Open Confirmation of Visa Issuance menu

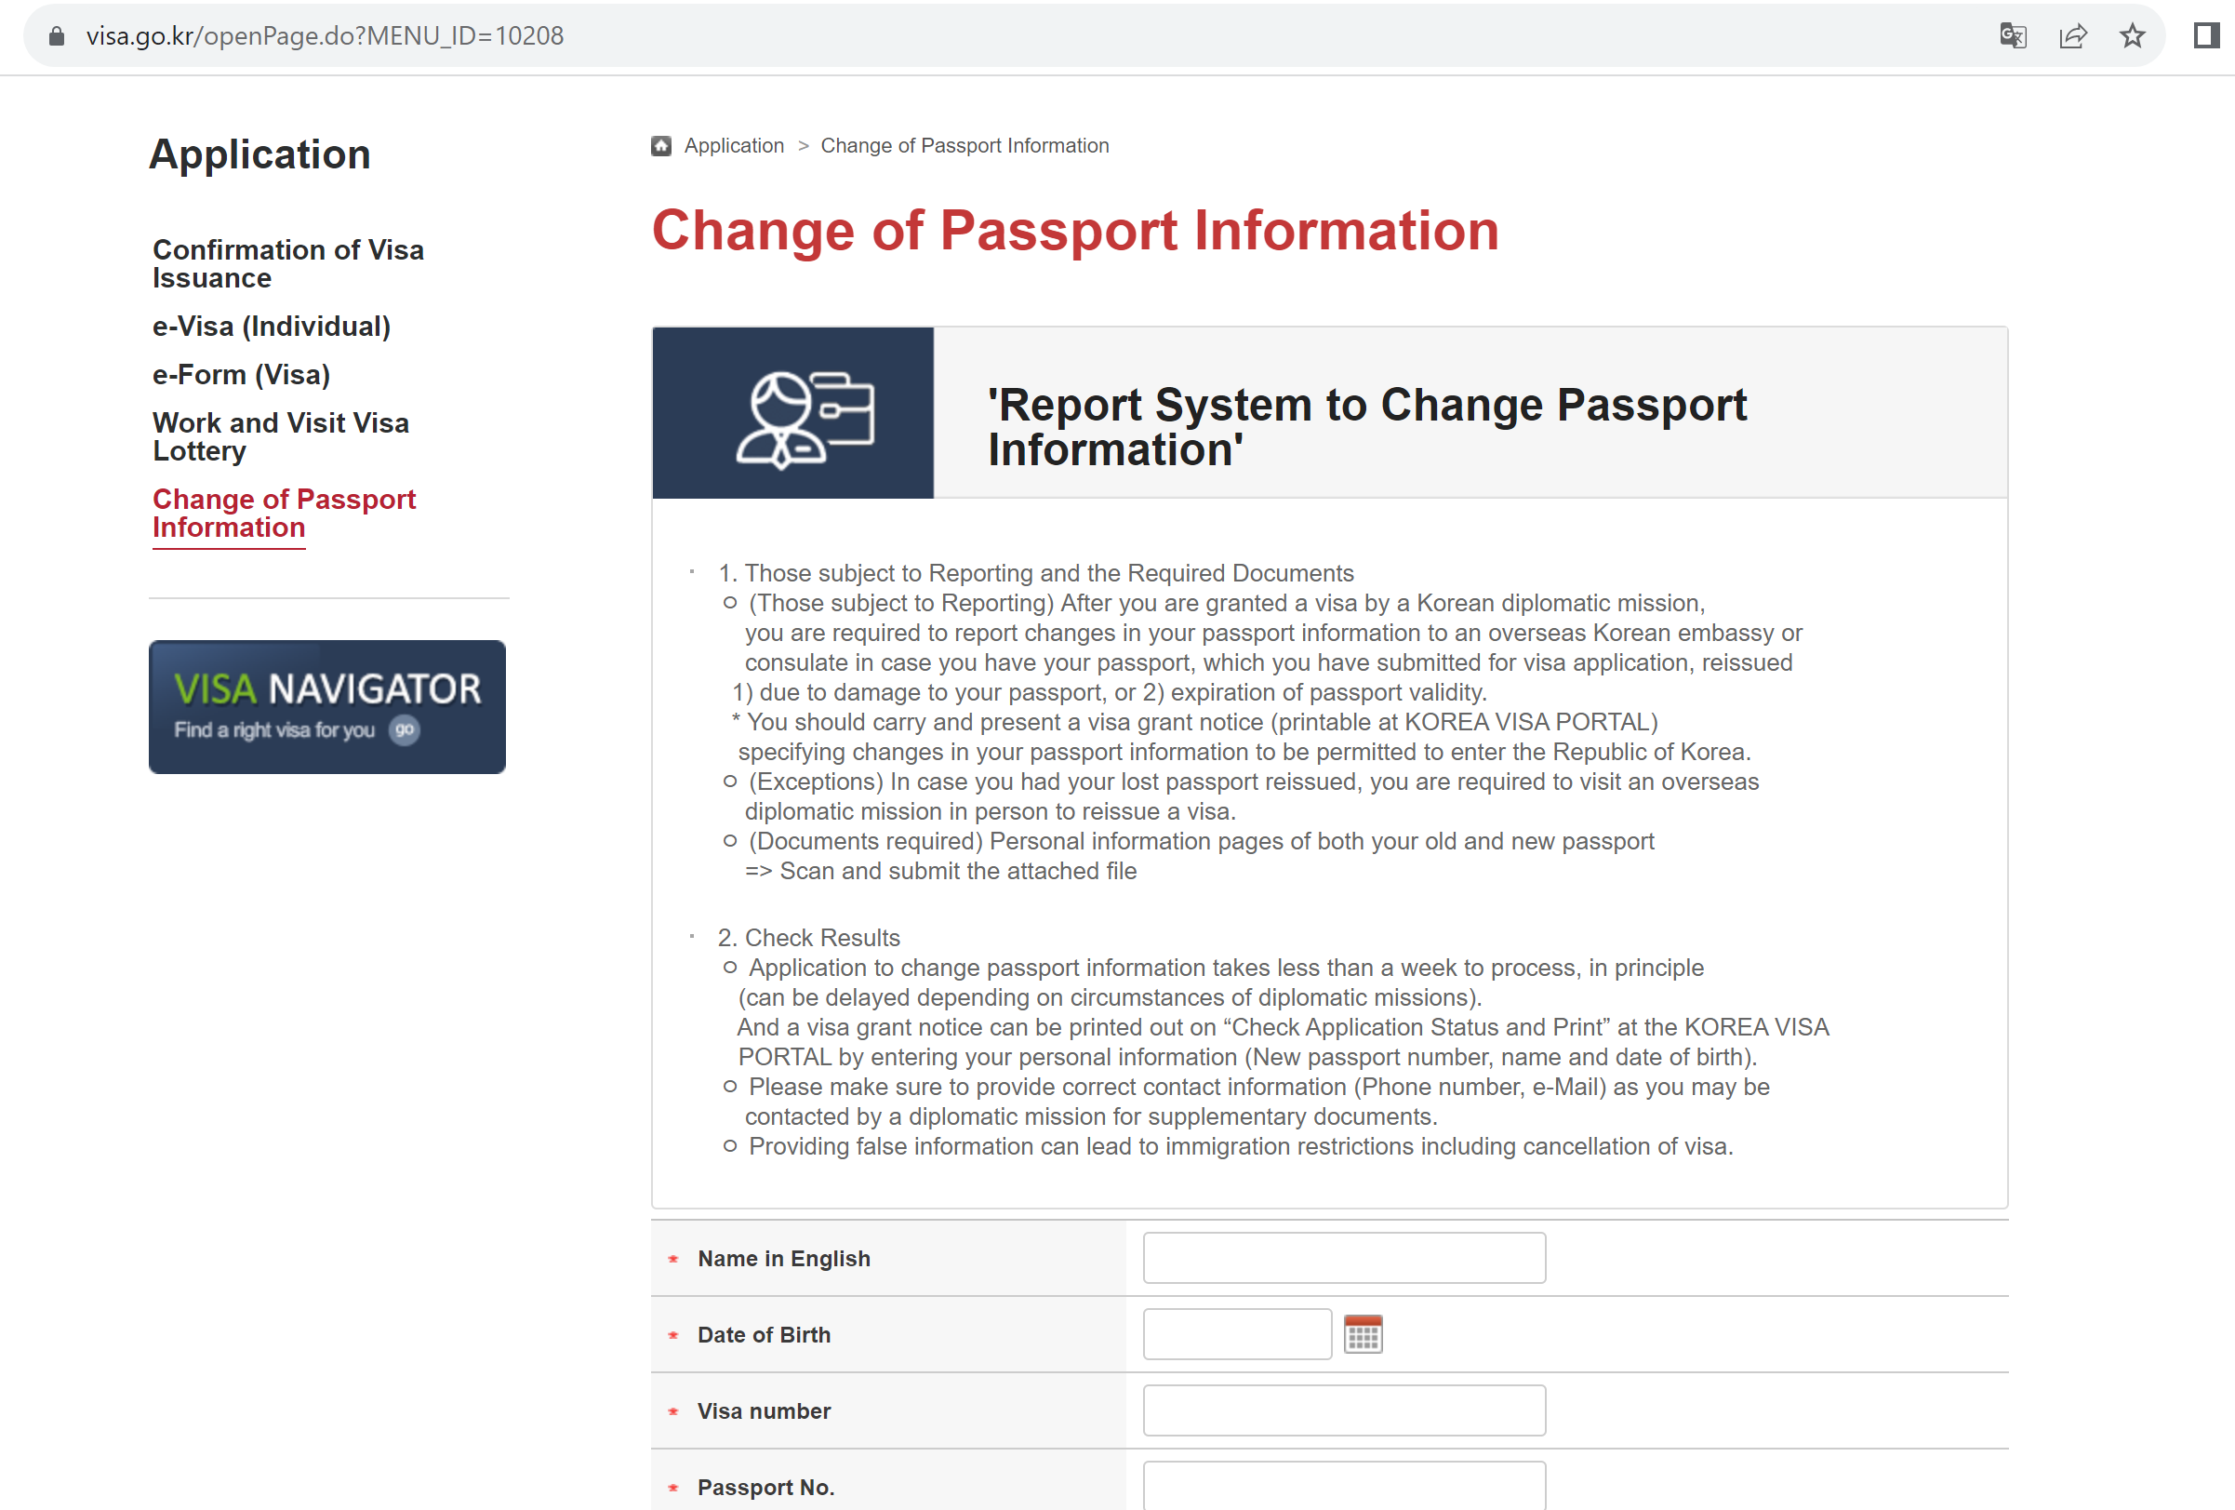287,263
